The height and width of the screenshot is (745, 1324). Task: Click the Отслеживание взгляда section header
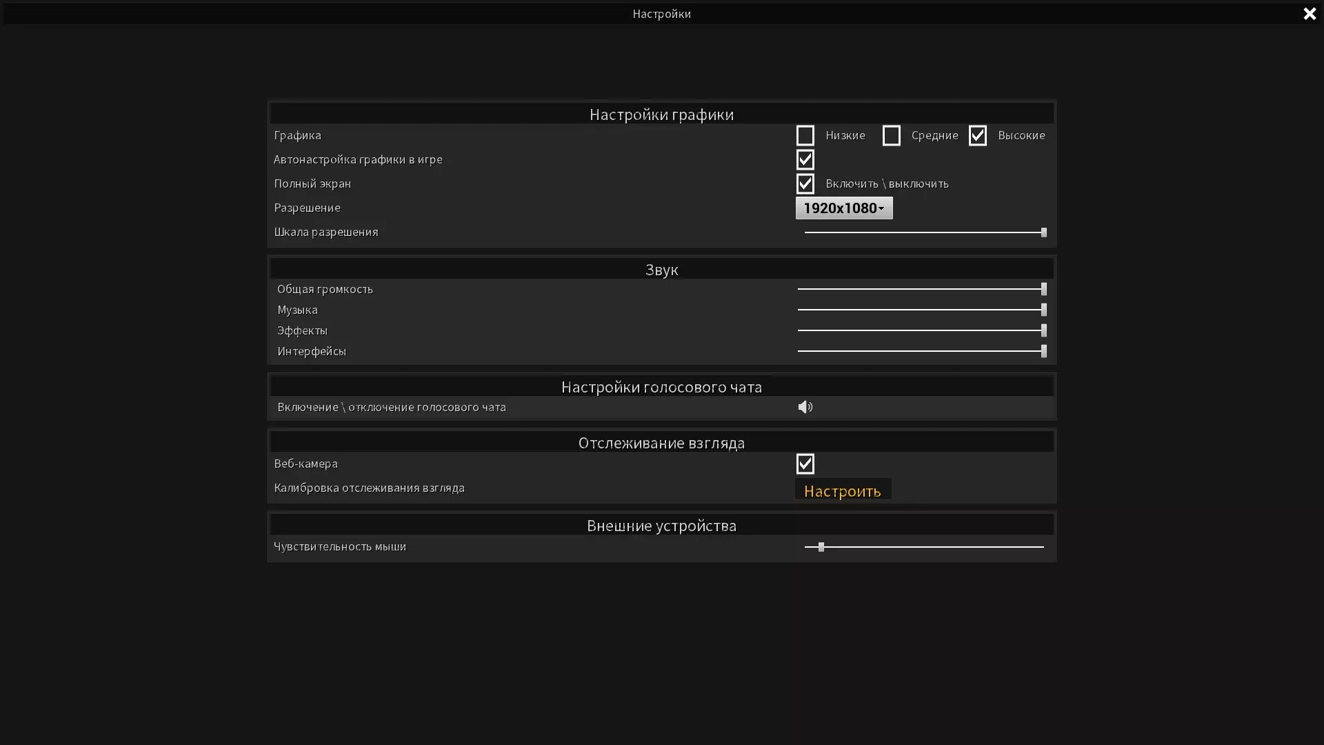pyautogui.click(x=661, y=442)
